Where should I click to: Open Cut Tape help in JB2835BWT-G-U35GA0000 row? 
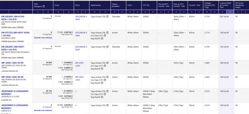click(105, 94)
